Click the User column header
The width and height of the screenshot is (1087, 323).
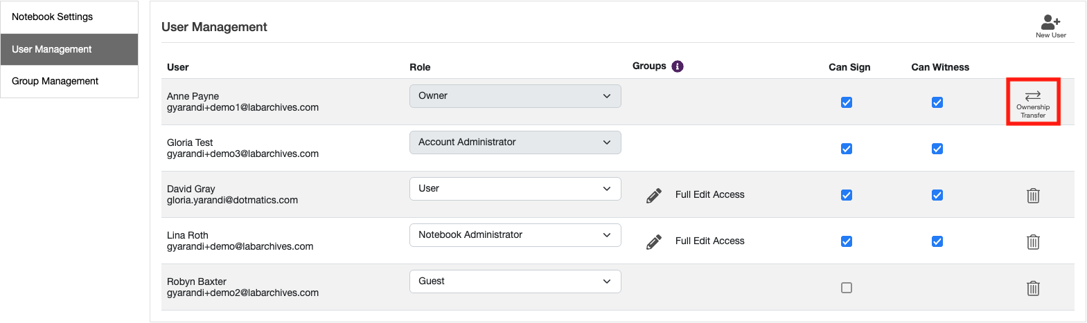pyautogui.click(x=178, y=67)
